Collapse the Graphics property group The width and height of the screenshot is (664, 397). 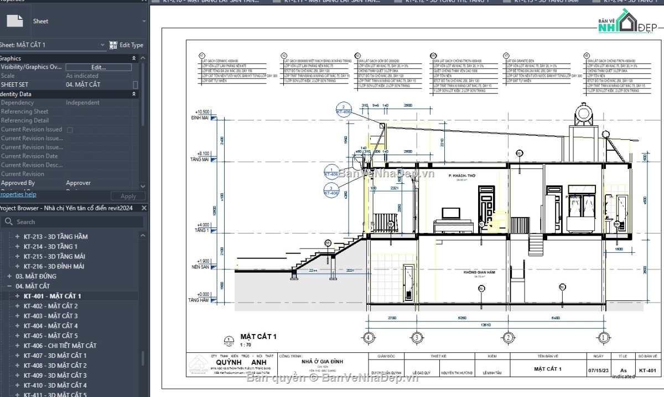[x=133, y=58]
